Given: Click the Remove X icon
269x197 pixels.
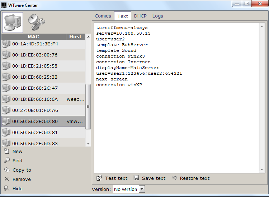Looking at the screenshot, I should (6, 179).
